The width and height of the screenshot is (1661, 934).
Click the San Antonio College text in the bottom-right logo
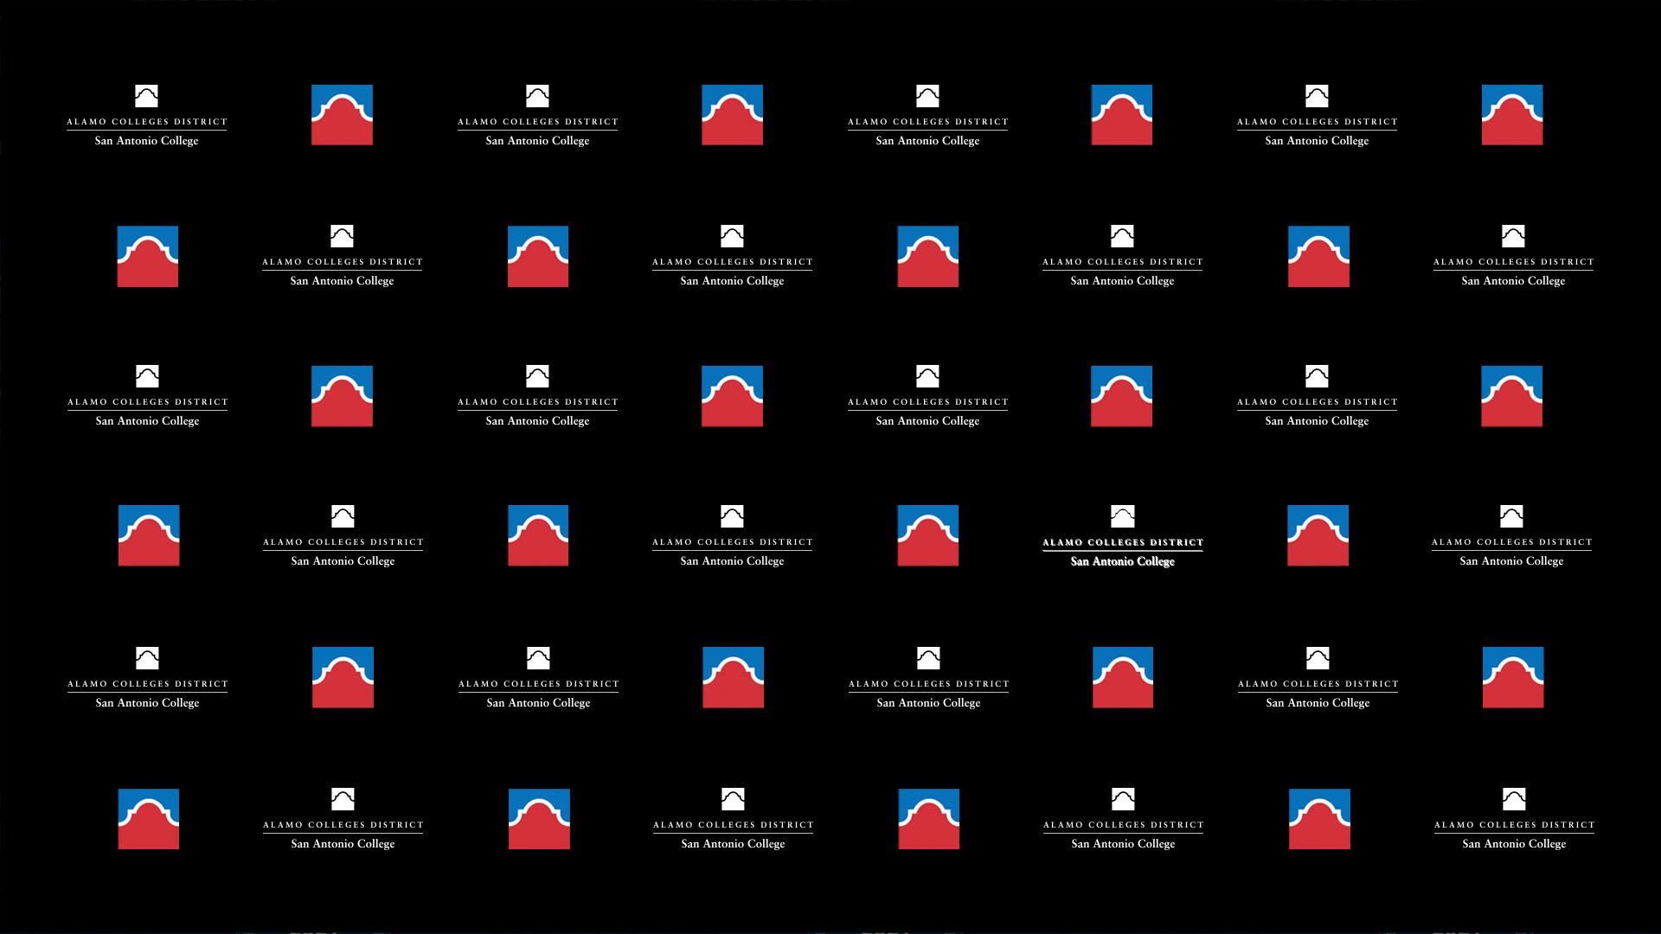coord(1513,844)
